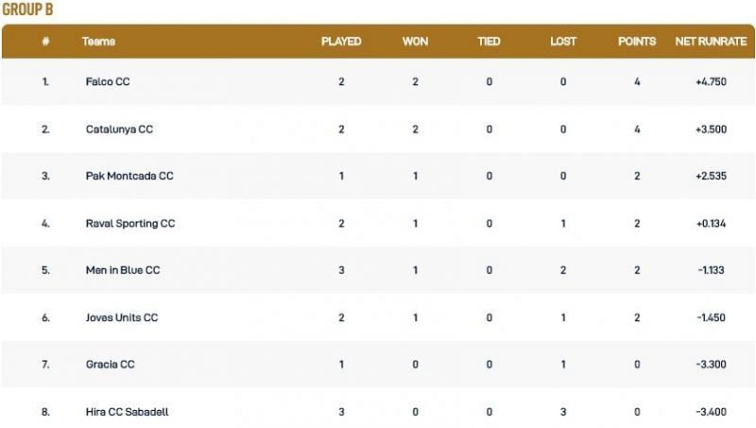
Task: Select Hira CC Sabadell's -3.400 runrate cell
Action: pyautogui.click(x=711, y=412)
